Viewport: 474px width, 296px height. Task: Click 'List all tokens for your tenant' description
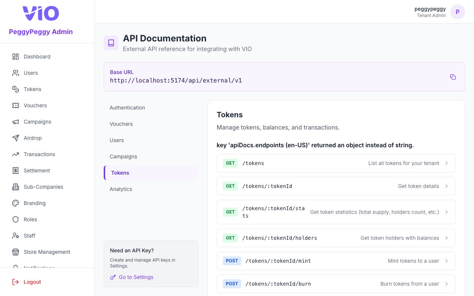tap(404, 163)
